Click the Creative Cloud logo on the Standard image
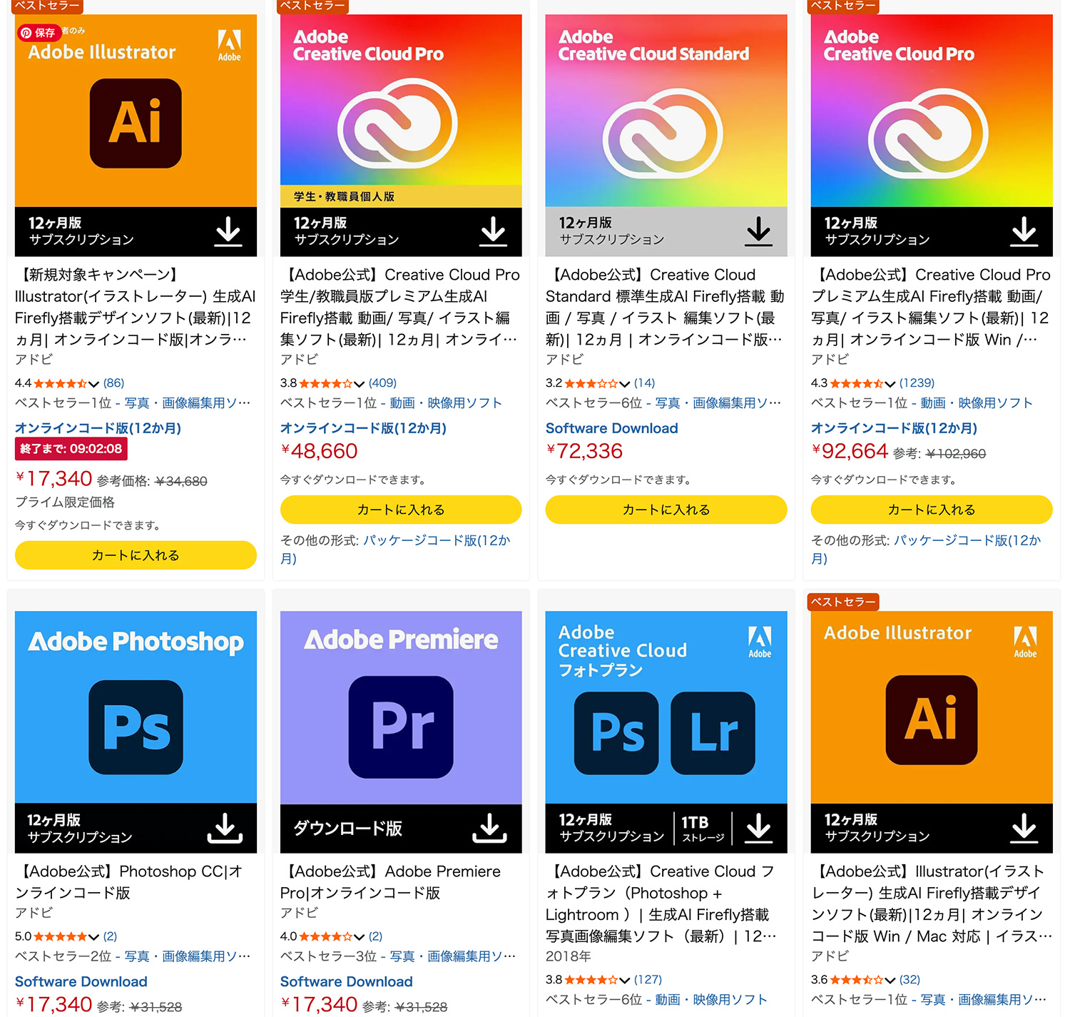Viewport: 1070px width, 1017px height. click(663, 133)
